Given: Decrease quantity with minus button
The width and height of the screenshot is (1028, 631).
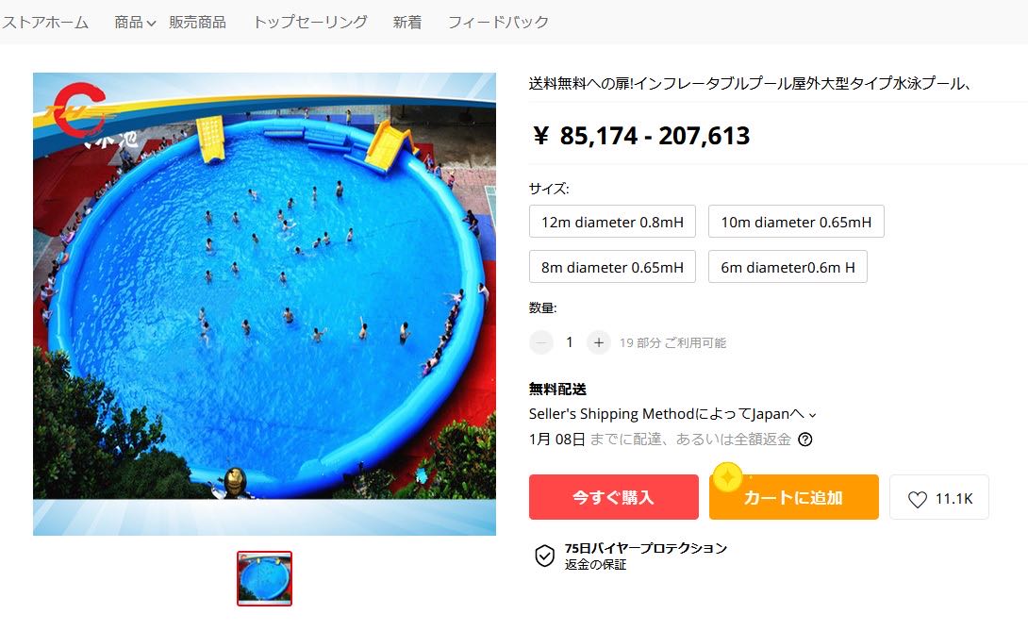Looking at the screenshot, I should (541, 342).
